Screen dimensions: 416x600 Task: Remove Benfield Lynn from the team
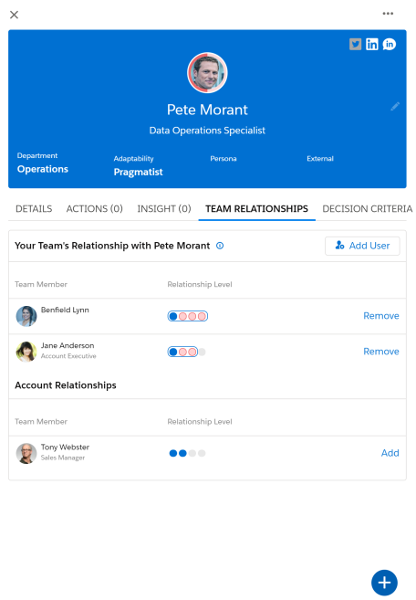tap(380, 316)
